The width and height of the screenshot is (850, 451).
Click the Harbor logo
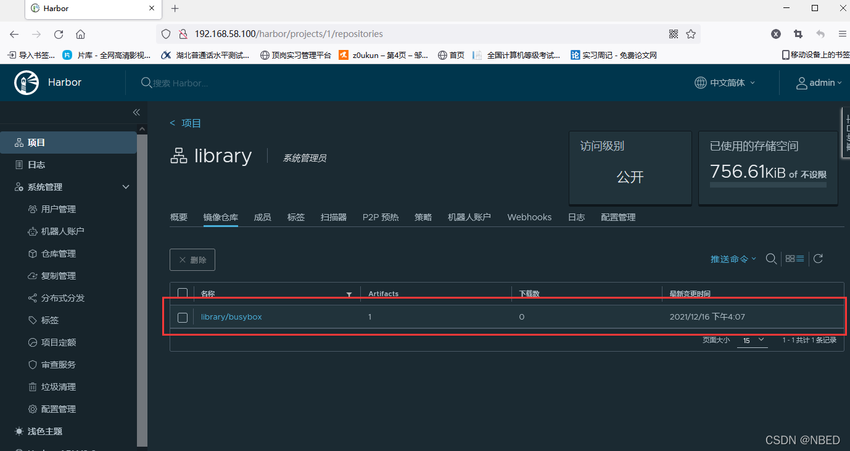pyautogui.click(x=26, y=81)
